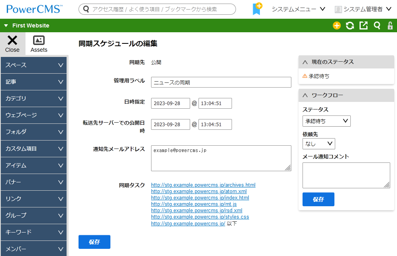The image size is (397, 256).
Task: Open the atom.xml sync task link
Action: (199, 191)
